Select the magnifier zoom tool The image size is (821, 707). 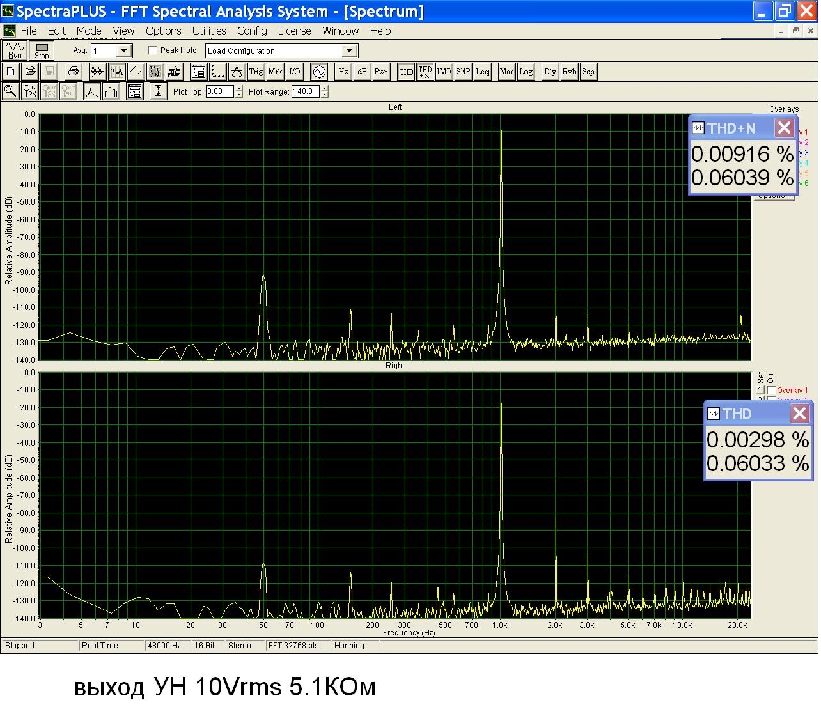click(11, 91)
